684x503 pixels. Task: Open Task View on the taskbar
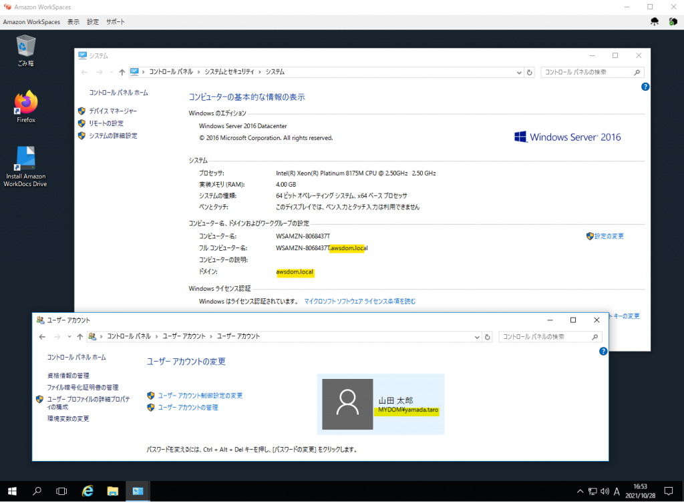tap(61, 491)
